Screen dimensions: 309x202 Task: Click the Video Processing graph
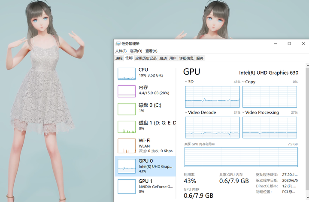pyautogui.click(x=270, y=127)
